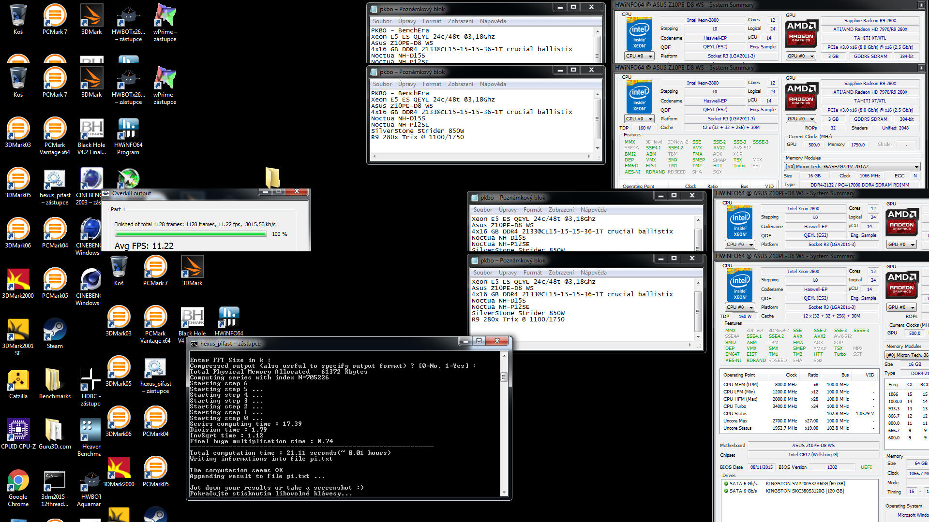Click the hexus_pifast console scroll-down arrow

pos(504,493)
